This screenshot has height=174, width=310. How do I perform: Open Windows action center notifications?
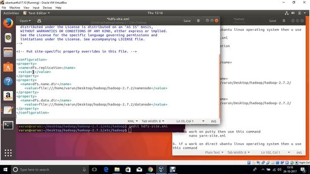point(303,170)
